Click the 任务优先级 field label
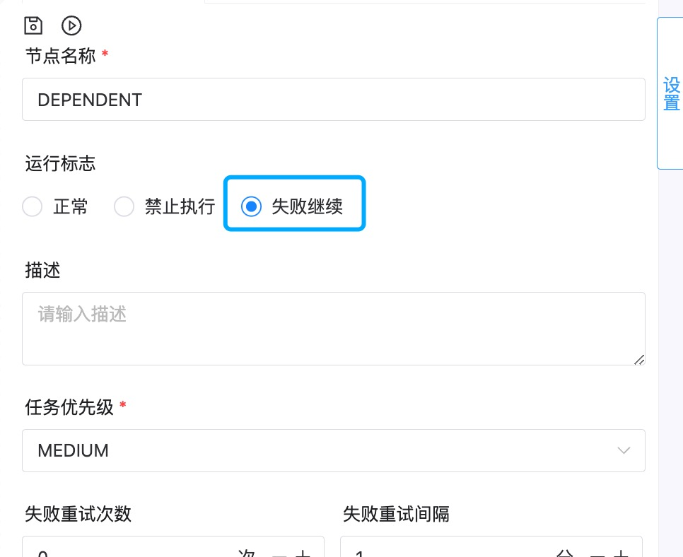 pos(69,407)
